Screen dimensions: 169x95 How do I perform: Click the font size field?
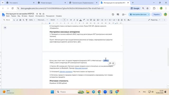point(64,20)
